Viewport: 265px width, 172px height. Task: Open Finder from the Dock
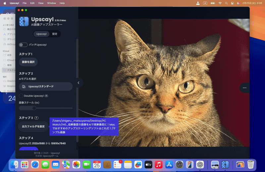tap(14, 165)
